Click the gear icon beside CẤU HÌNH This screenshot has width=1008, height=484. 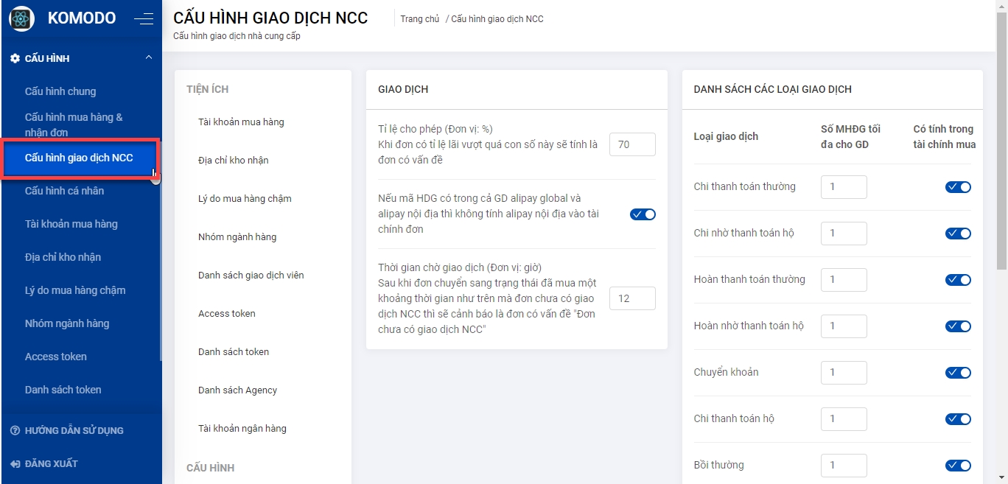pos(15,58)
